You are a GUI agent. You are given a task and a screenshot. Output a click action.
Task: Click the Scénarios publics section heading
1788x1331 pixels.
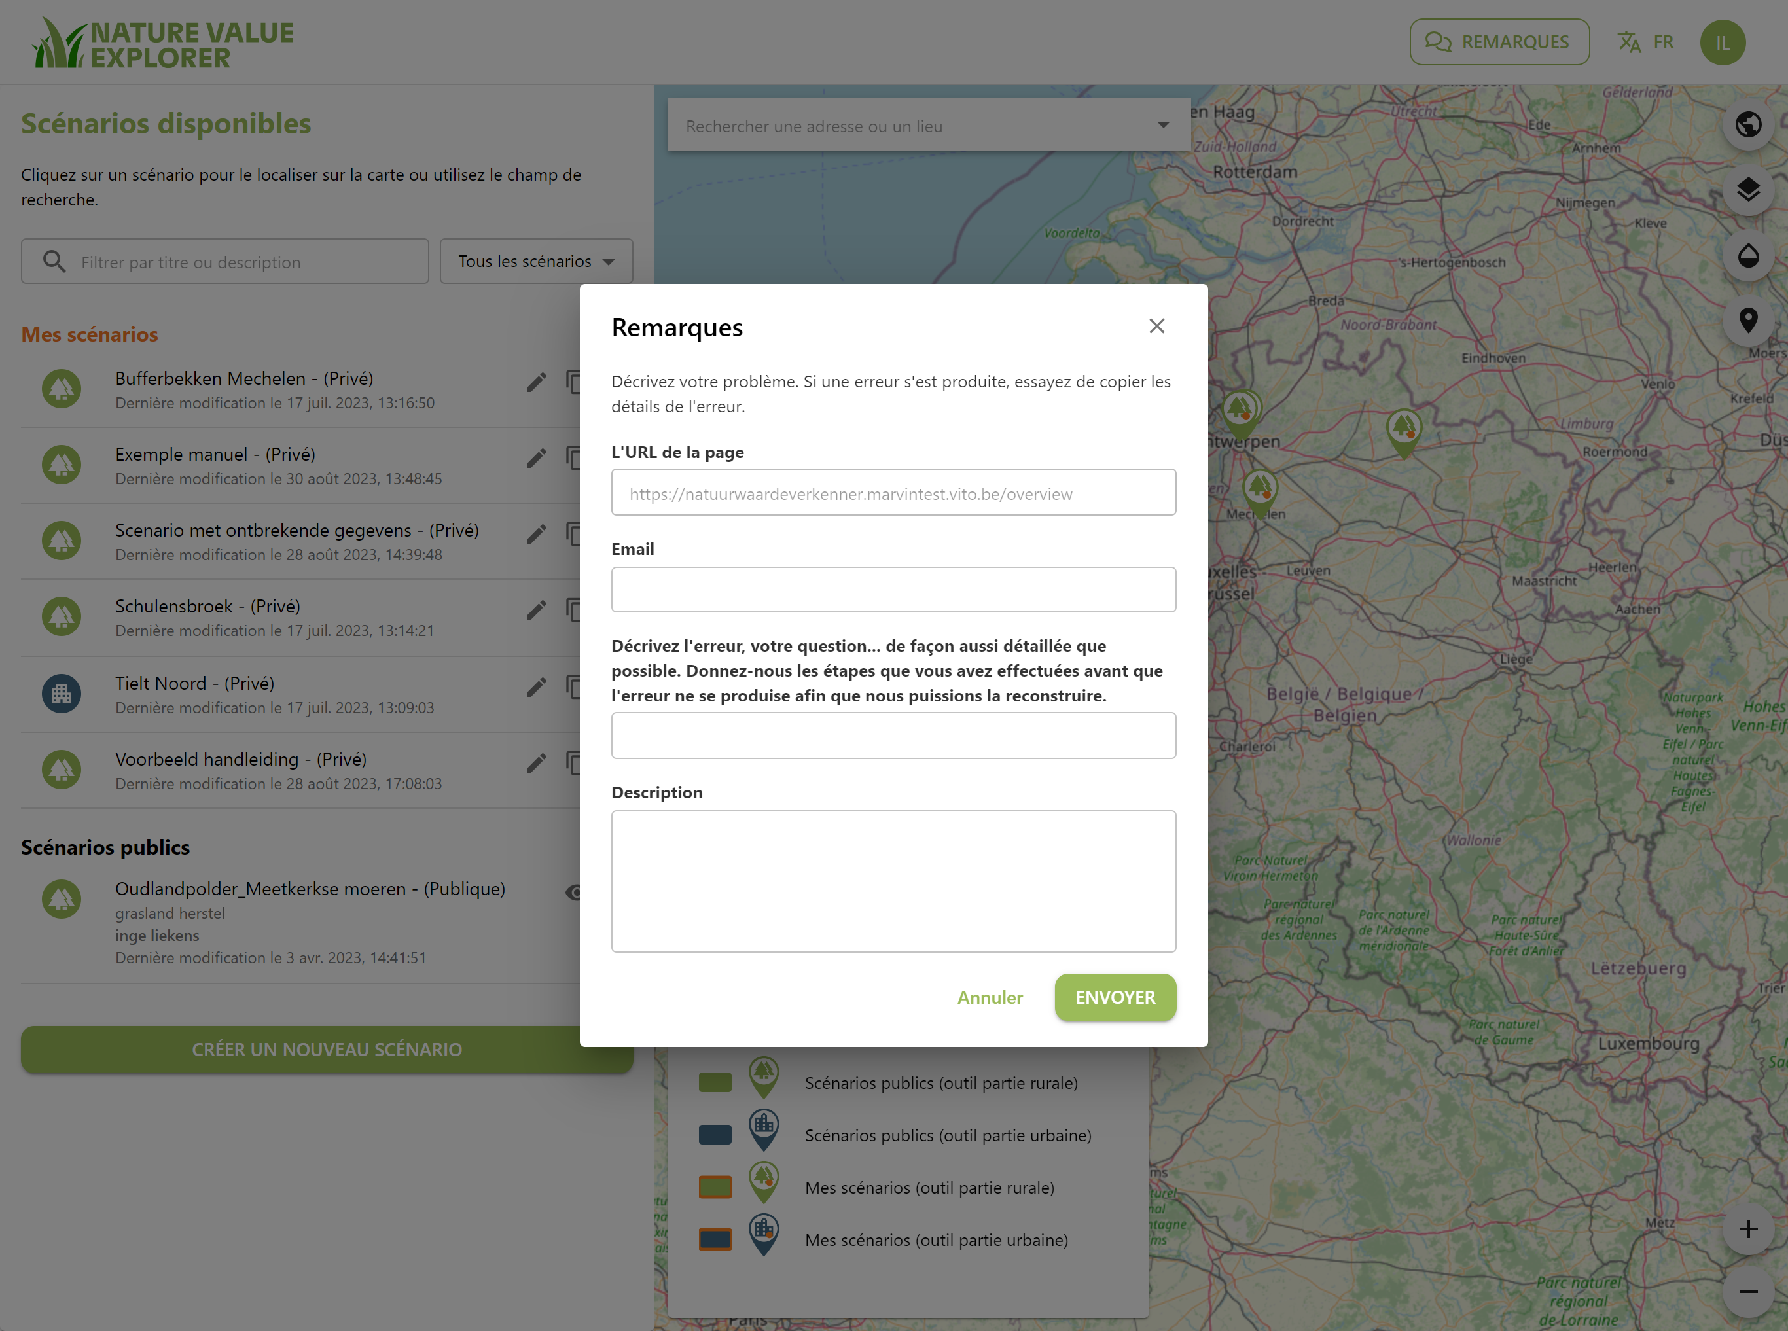coord(105,847)
